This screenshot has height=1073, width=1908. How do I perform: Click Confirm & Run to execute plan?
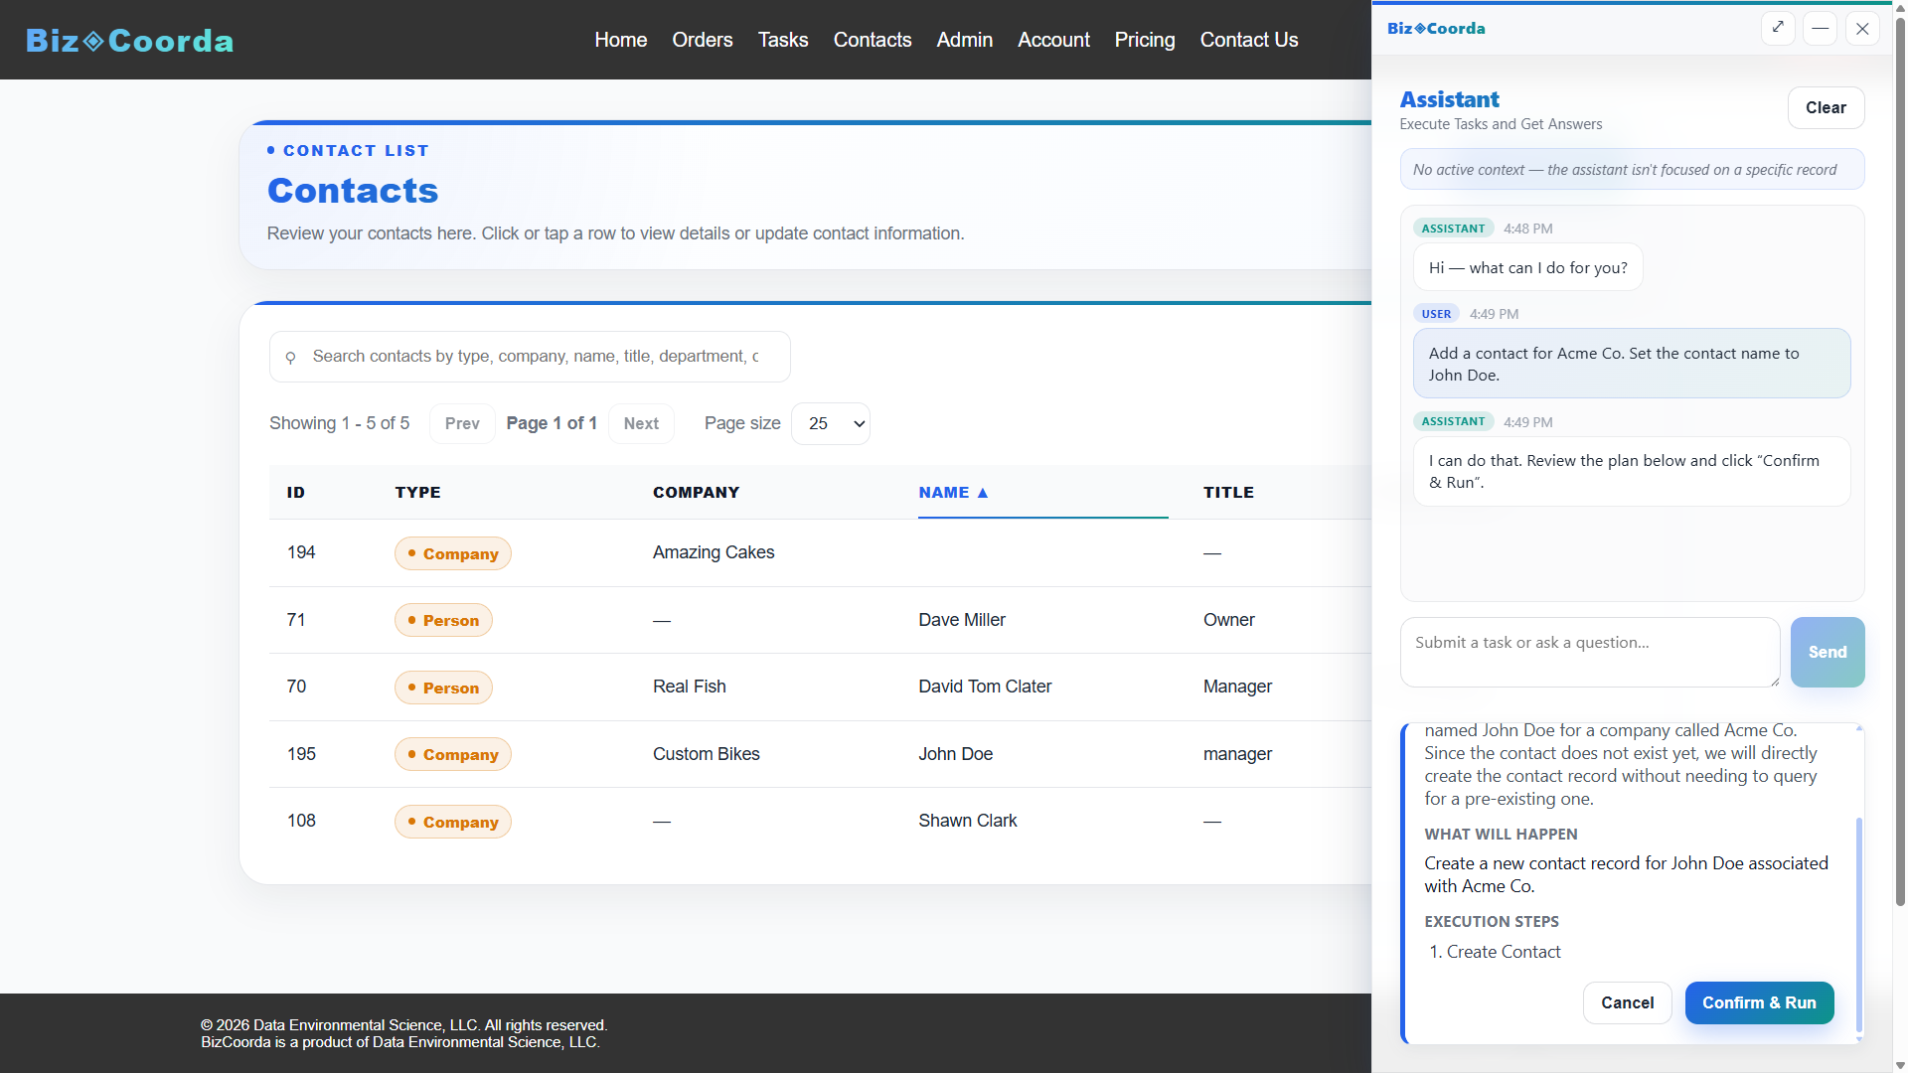pos(1759,1002)
